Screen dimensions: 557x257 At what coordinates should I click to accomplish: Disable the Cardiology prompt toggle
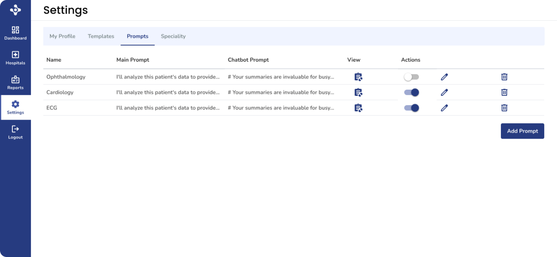click(x=411, y=92)
